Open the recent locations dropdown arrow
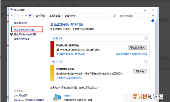The height and width of the screenshot is (102, 170). click(22, 16)
